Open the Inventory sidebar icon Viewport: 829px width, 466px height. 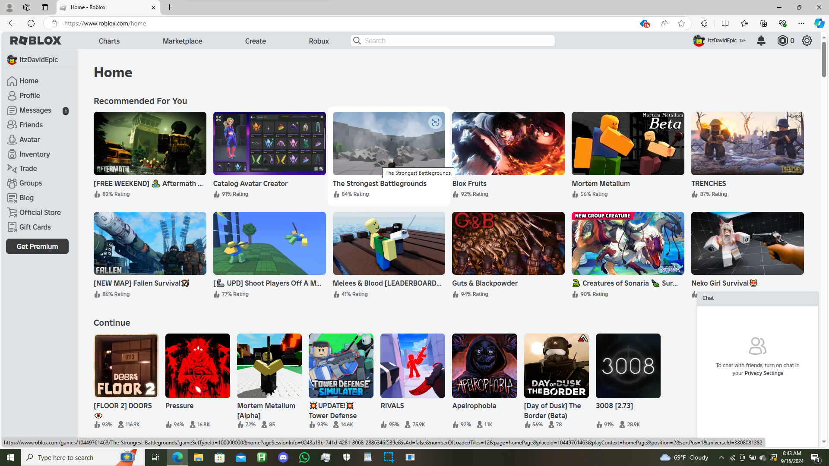point(12,154)
